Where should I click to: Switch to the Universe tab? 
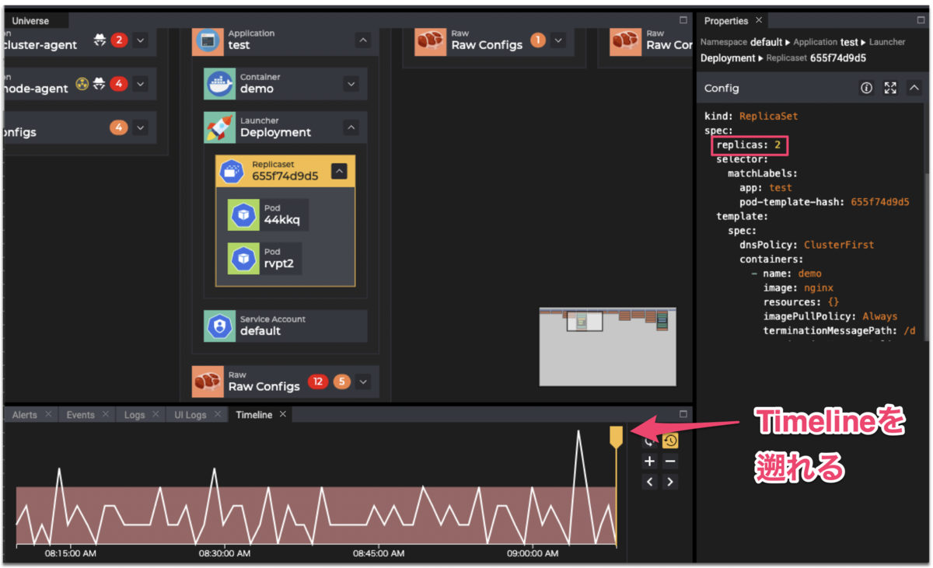coord(30,21)
